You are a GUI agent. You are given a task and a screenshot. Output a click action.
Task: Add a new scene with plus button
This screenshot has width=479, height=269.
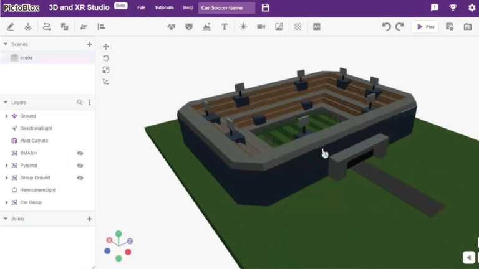89,45
